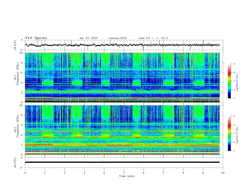Click the "5" tick on the ch.1(V) axis
Screen dimensions: 251x194
coord(22,40)
